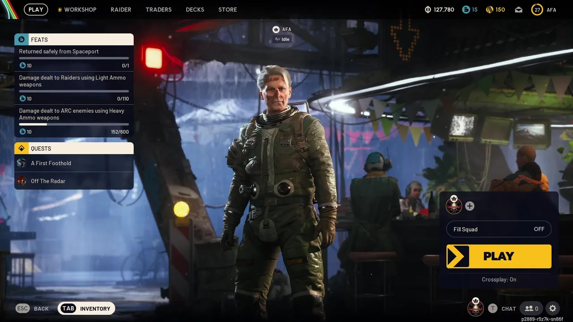The height and width of the screenshot is (322, 573).
Task: Click the Off The Radar quest giver portrait
Action: tap(21, 181)
